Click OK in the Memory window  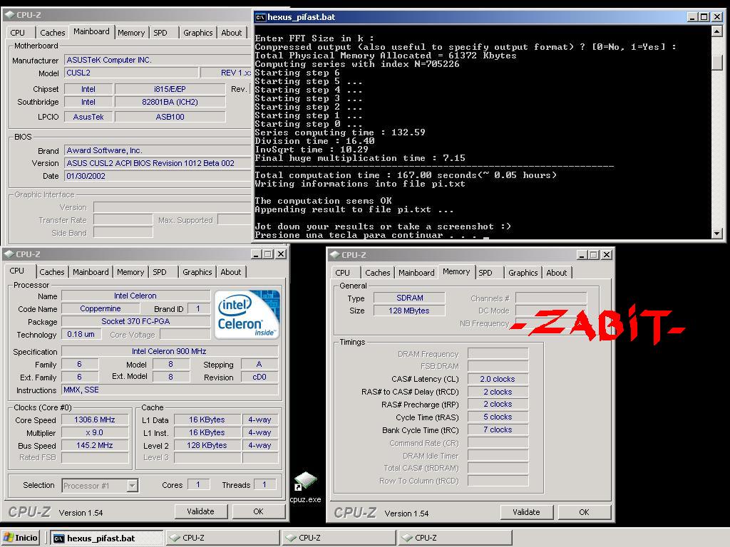585,512
